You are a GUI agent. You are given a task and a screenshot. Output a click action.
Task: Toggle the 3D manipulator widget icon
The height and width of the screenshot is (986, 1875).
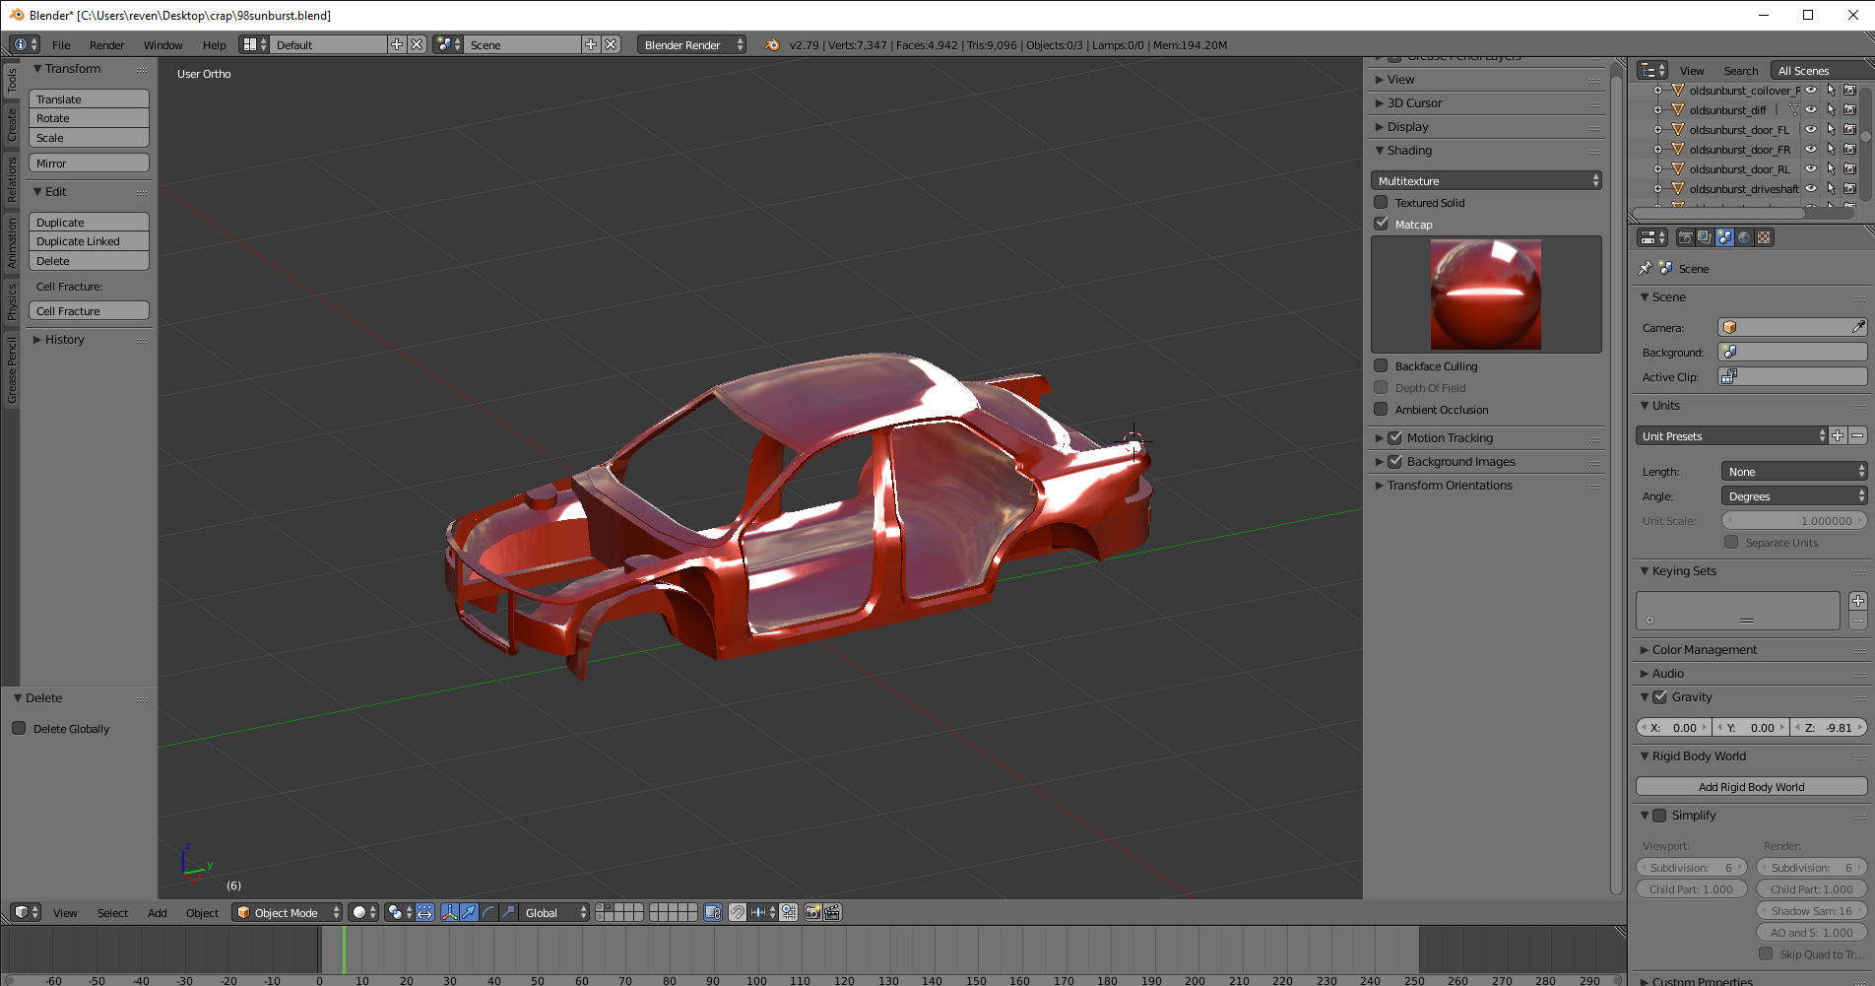(x=449, y=912)
